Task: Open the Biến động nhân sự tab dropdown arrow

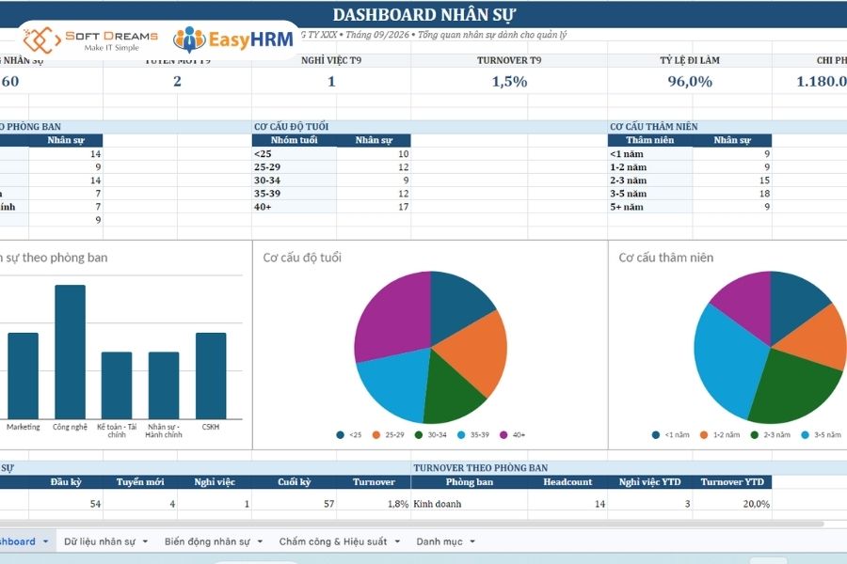Action: pos(260,541)
